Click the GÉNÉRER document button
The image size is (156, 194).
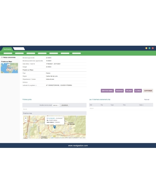point(65,105)
